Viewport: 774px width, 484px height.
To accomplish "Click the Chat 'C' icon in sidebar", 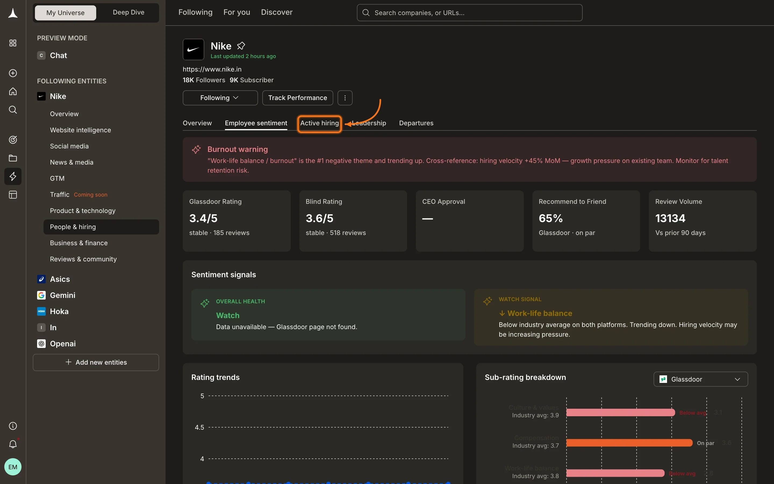I will click(x=41, y=55).
